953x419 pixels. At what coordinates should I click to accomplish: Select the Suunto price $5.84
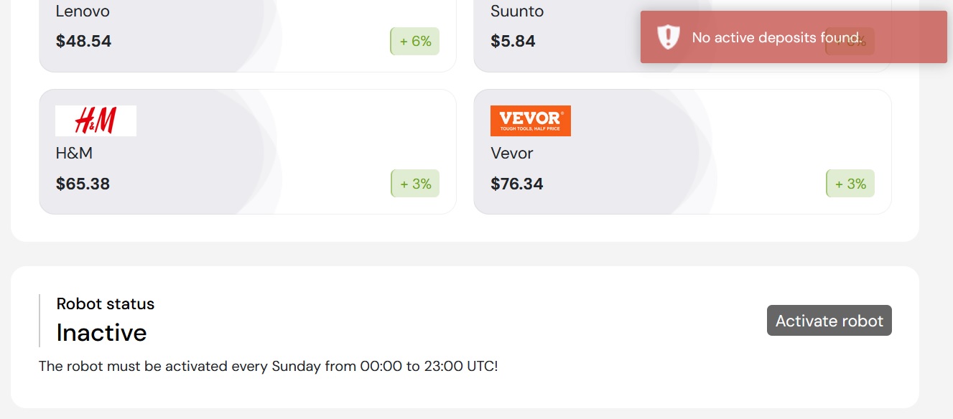point(513,41)
